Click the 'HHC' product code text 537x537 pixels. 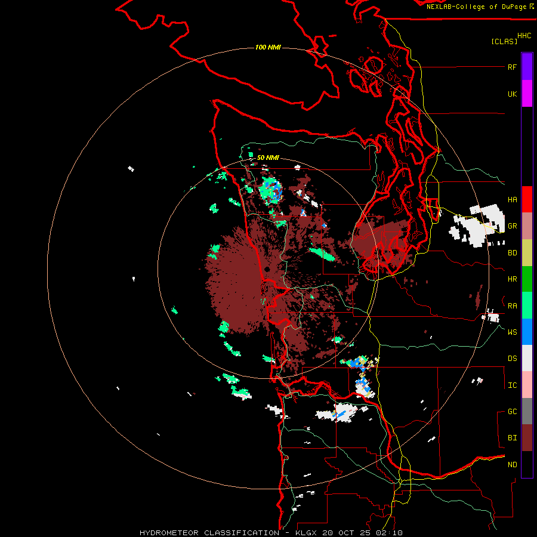524,36
